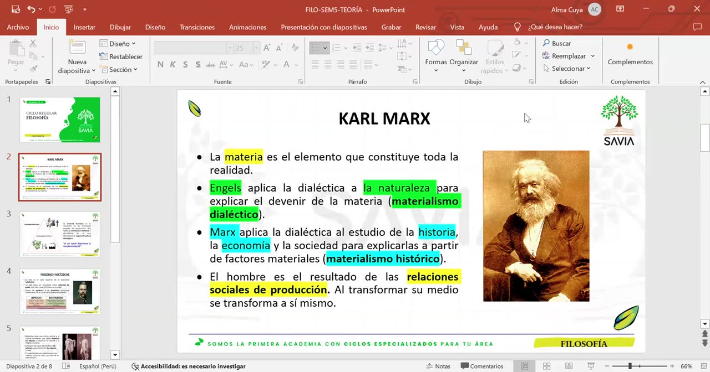Toggle bold (N) formatting

(160, 64)
